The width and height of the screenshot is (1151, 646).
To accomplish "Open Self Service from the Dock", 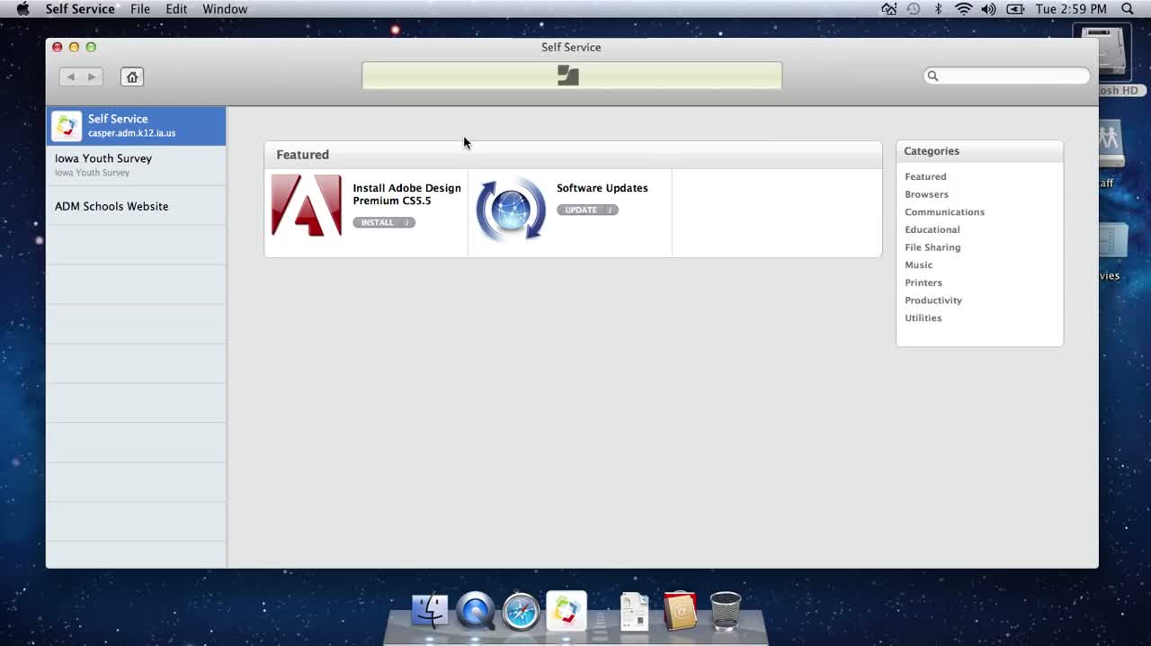I will (566, 611).
